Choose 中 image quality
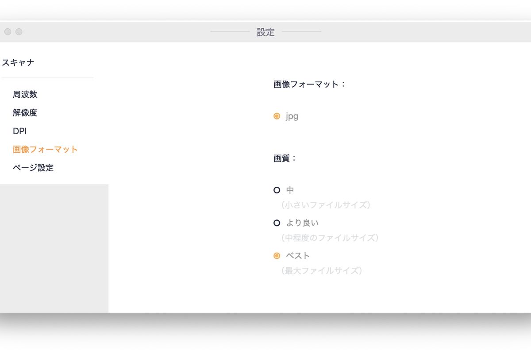Viewport: 531px width, 354px height. click(290, 190)
